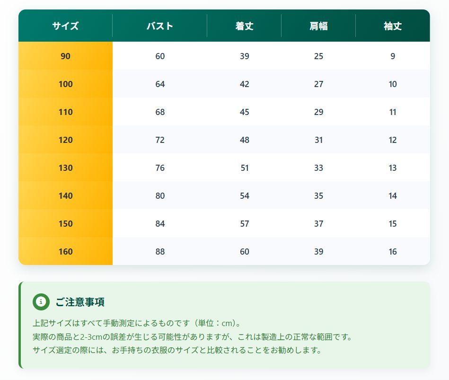
Task: Select the size 150 row label
Action: click(x=66, y=224)
